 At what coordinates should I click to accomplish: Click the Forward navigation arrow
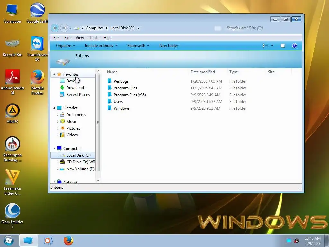64,28
